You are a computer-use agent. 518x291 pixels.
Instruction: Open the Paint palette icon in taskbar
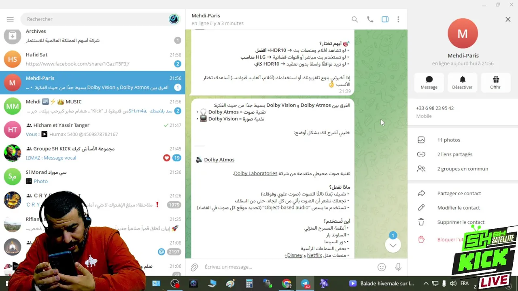230,284
